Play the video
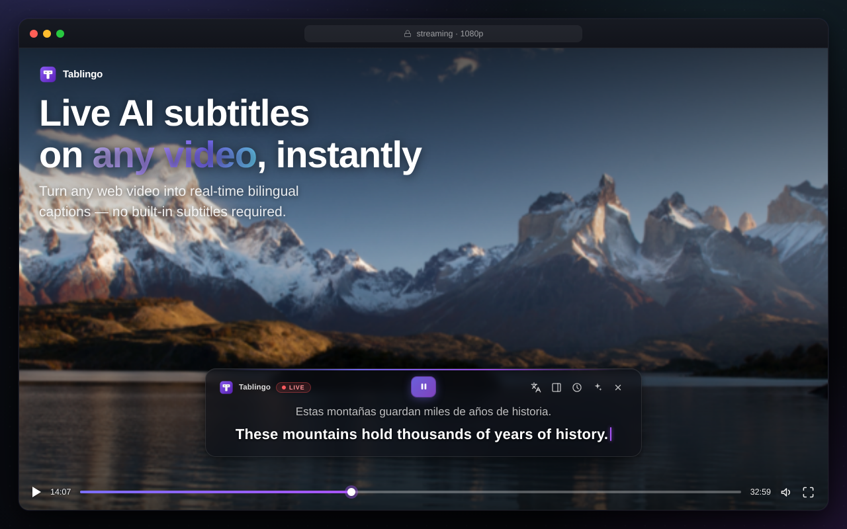The image size is (847, 529). [36, 492]
